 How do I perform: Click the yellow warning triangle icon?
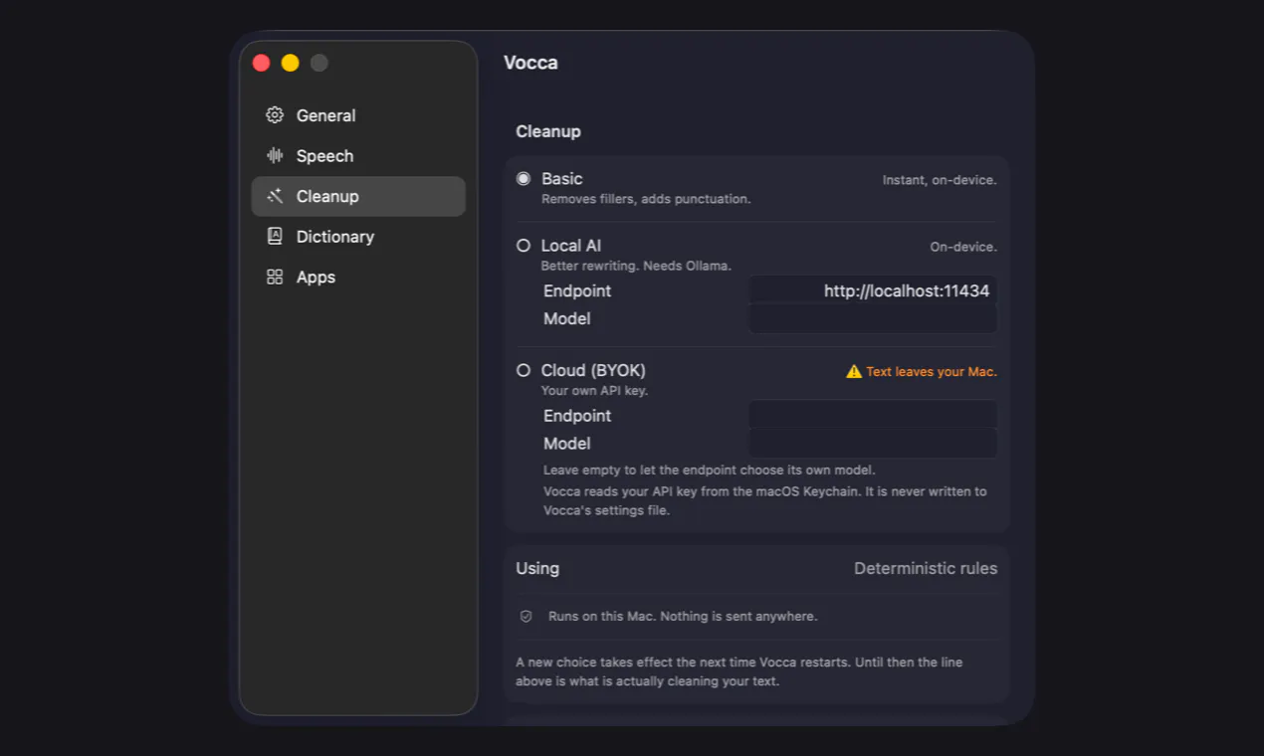(854, 371)
